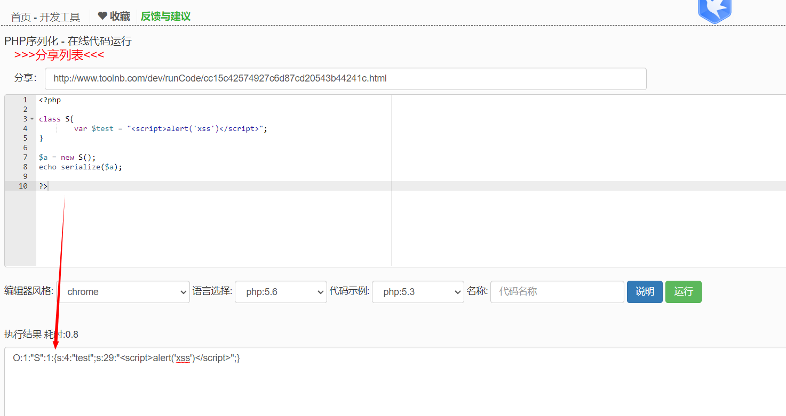The width and height of the screenshot is (786, 416).
Task: Open 首页 home link
Action: pyautogui.click(x=21, y=17)
